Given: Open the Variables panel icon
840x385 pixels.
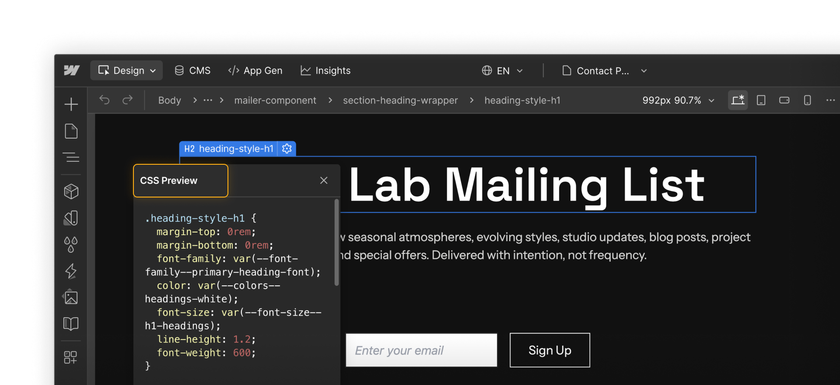Looking at the screenshot, I should click(x=71, y=218).
